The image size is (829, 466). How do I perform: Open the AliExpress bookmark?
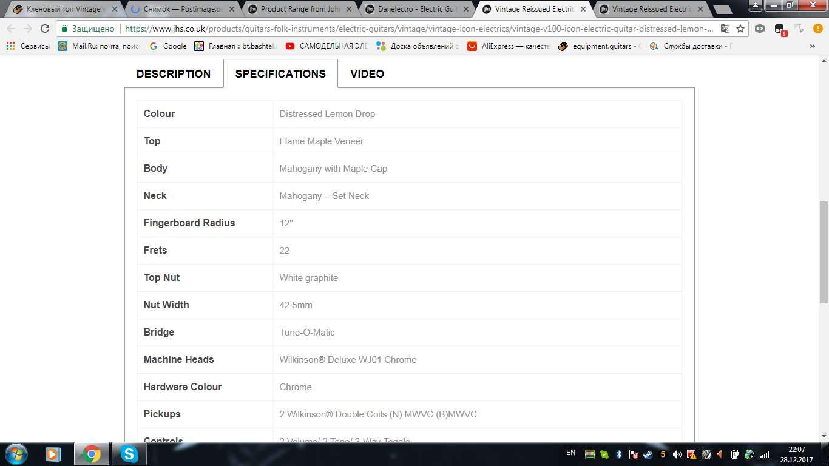(x=509, y=46)
